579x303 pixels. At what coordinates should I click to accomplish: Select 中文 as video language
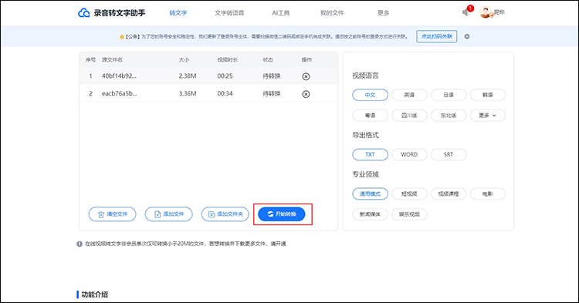[x=370, y=95]
